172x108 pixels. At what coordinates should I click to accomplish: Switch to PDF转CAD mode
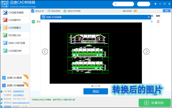[15, 35]
